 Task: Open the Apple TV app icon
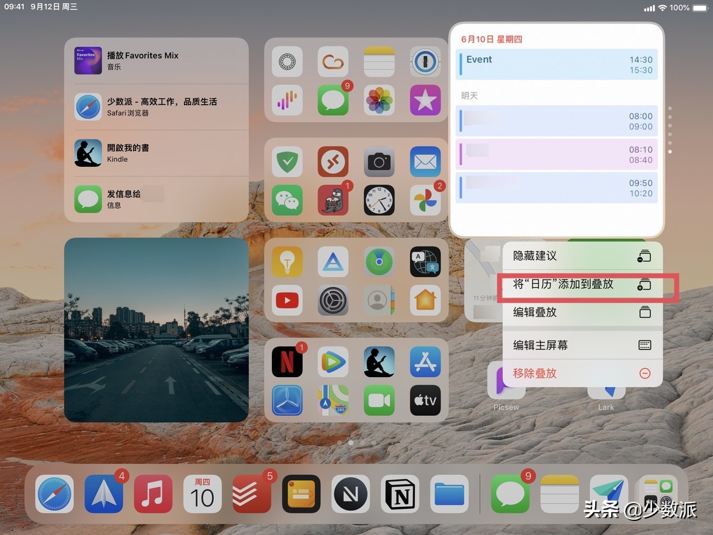pos(425,401)
